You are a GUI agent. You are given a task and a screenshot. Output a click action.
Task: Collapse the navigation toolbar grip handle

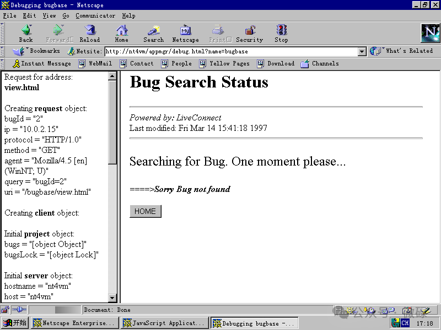2,33
